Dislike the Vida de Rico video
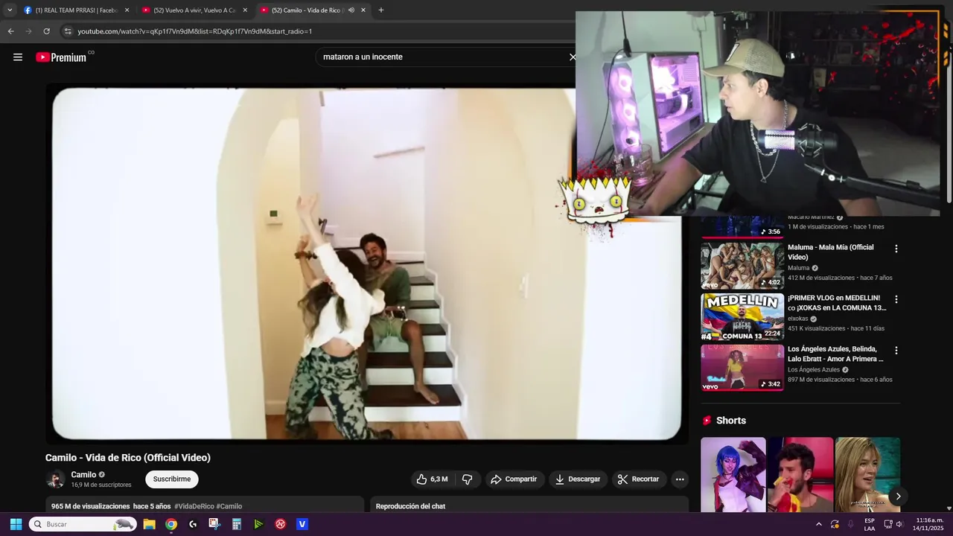This screenshot has height=536, width=953. point(468,479)
